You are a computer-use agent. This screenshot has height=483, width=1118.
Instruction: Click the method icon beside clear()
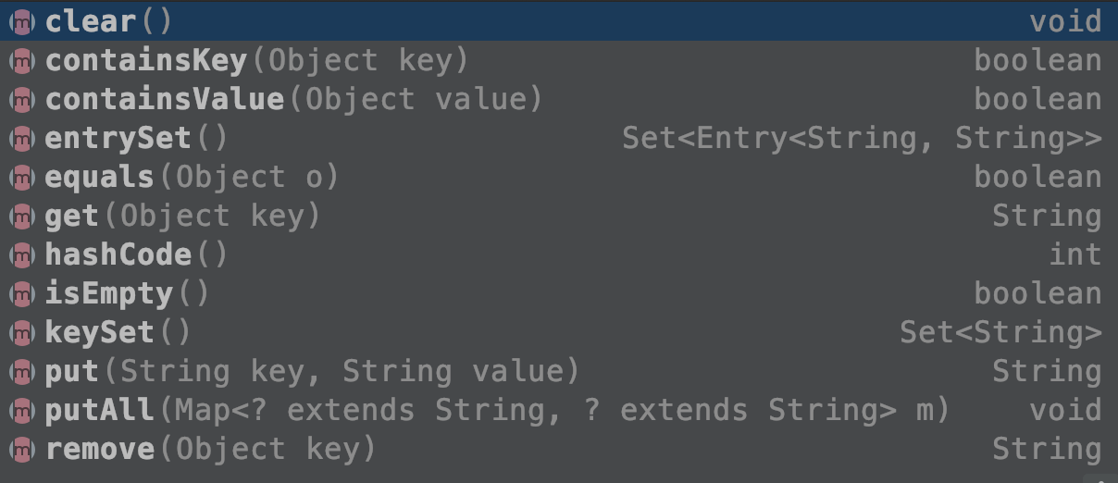21,21
